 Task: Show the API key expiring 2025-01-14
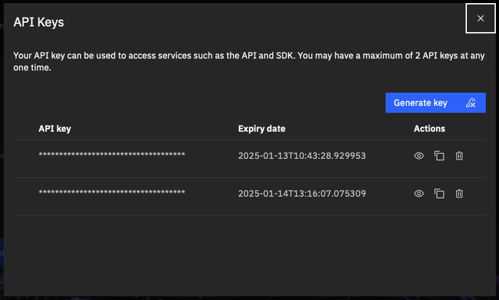click(418, 193)
